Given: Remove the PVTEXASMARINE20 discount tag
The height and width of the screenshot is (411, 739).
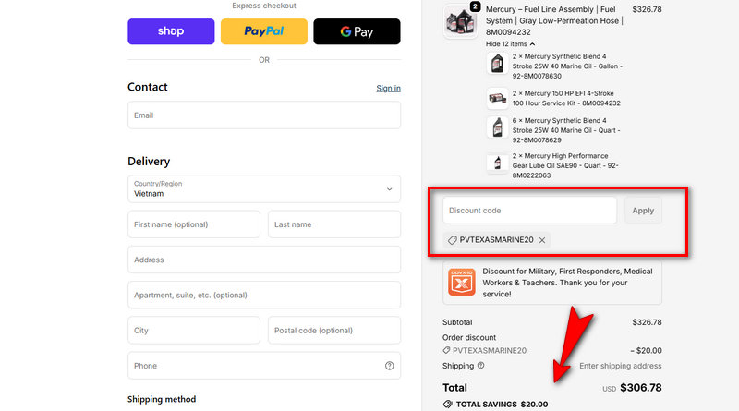Looking at the screenshot, I should pos(542,240).
